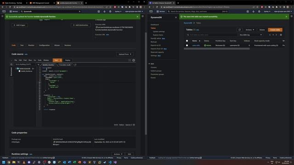Click Add destination button
The image size is (294, 165).
pyautogui.click(x=81, y=25)
